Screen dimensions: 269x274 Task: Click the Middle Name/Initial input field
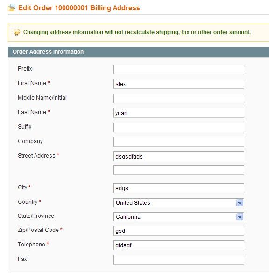(179, 98)
